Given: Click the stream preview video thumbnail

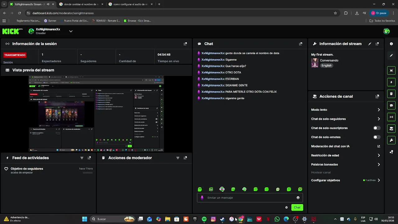Looking at the screenshot, I should [96, 114].
